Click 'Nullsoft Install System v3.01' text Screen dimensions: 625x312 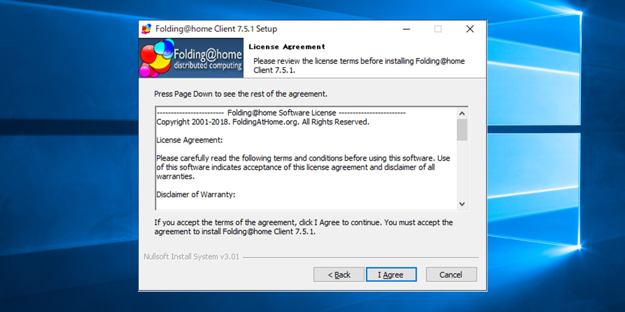point(191,257)
